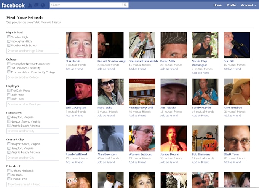
Task: Open Don Gill's profile photo
Action: (237, 45)
